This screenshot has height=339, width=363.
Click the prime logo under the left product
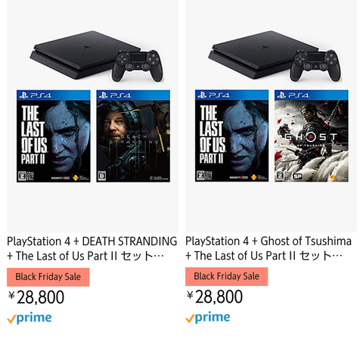[x=29, y=319]
